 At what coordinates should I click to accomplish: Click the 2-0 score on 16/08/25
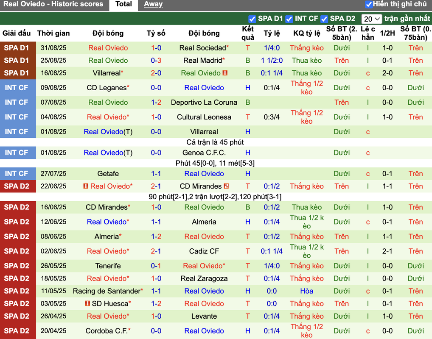pyautogui.click(x=156, y=73)
